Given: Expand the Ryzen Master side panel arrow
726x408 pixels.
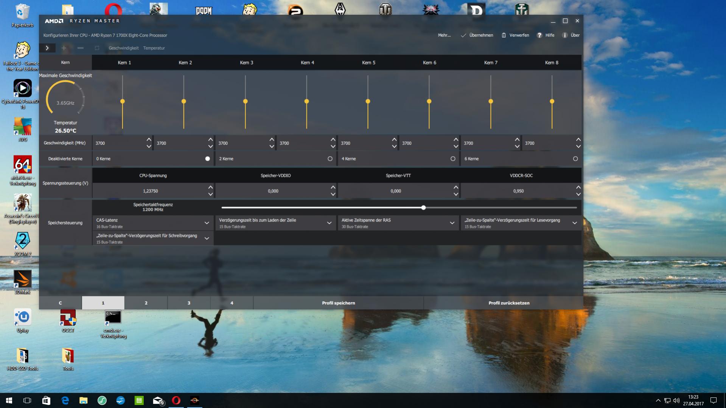Looking at the screenshot, I should [47, 48].
